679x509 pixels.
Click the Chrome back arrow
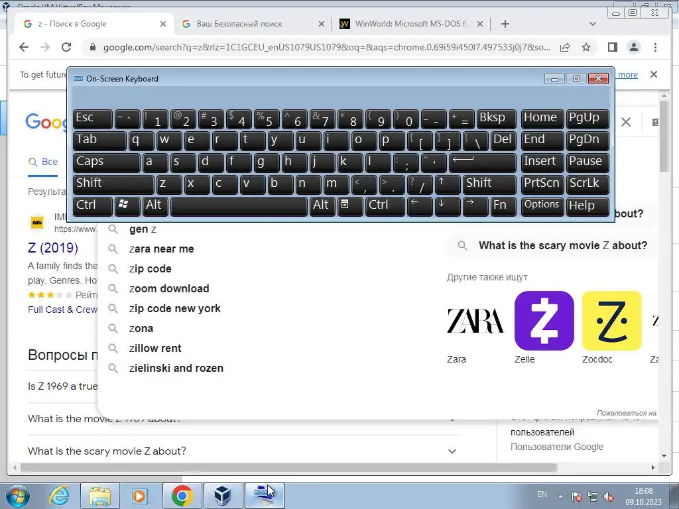[24, 47]
